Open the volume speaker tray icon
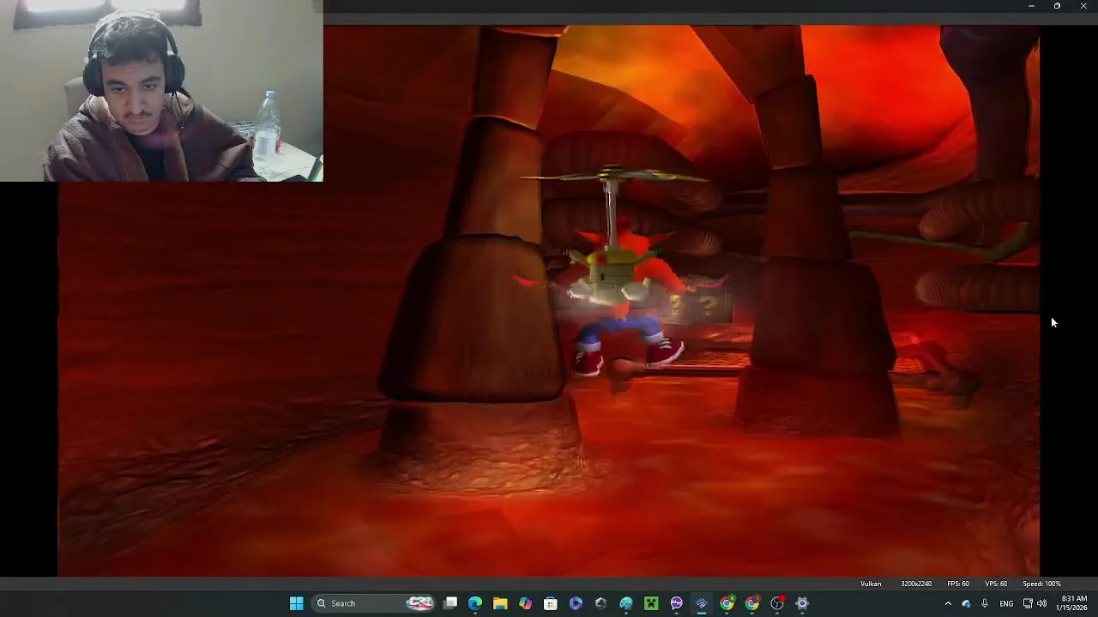The width and height of the screenshot is (1098, 617). pos(1041,603)
